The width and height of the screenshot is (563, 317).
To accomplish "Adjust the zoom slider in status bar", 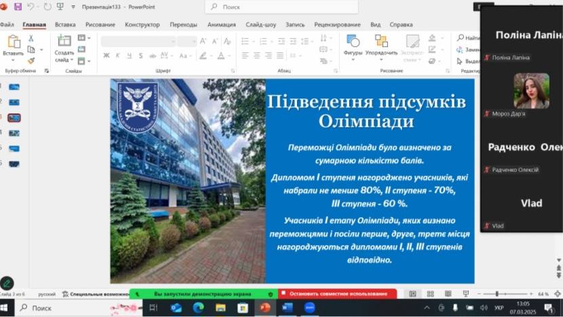I will (497, 294).
